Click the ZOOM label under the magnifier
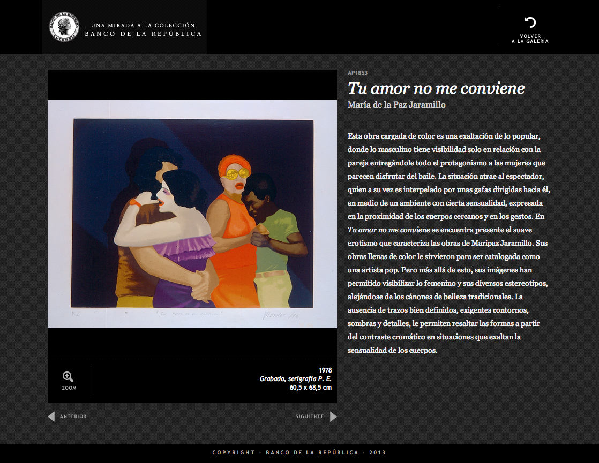Screen dimensions: 599x463 coord(69,388)
